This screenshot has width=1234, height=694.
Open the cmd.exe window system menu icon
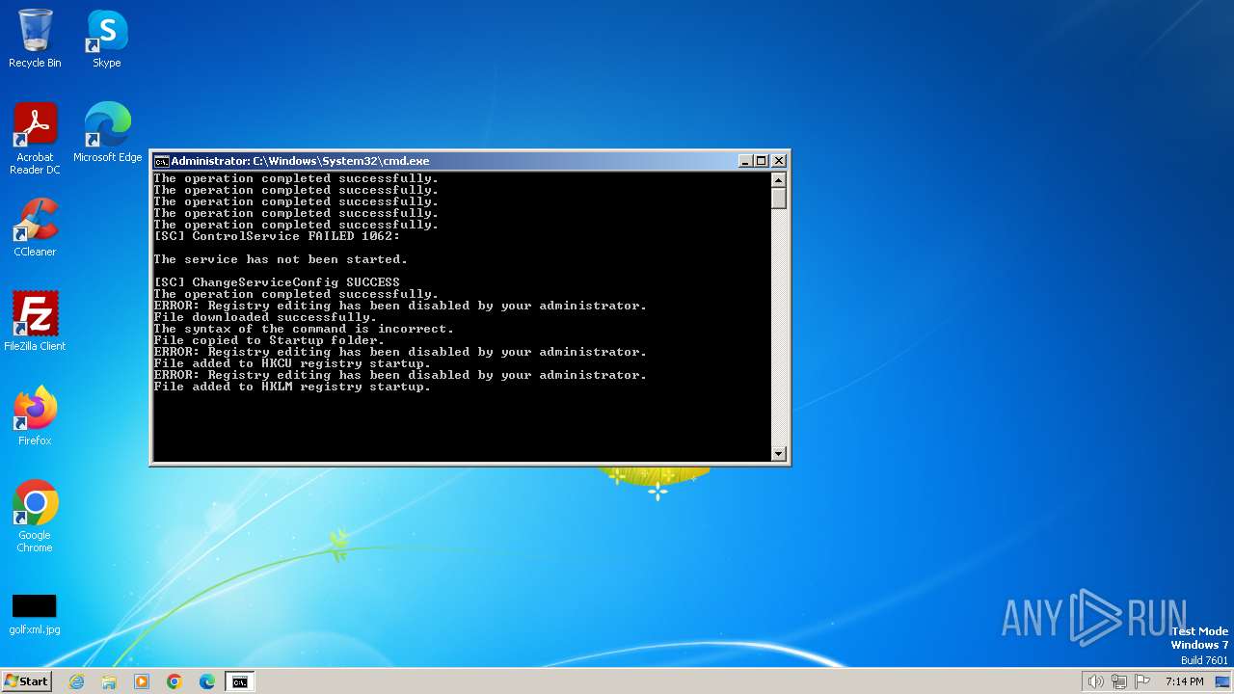[162, 161]
